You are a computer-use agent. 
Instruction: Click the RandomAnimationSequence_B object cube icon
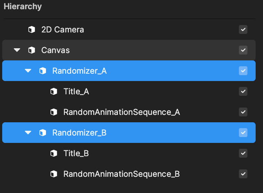[54, 174]
